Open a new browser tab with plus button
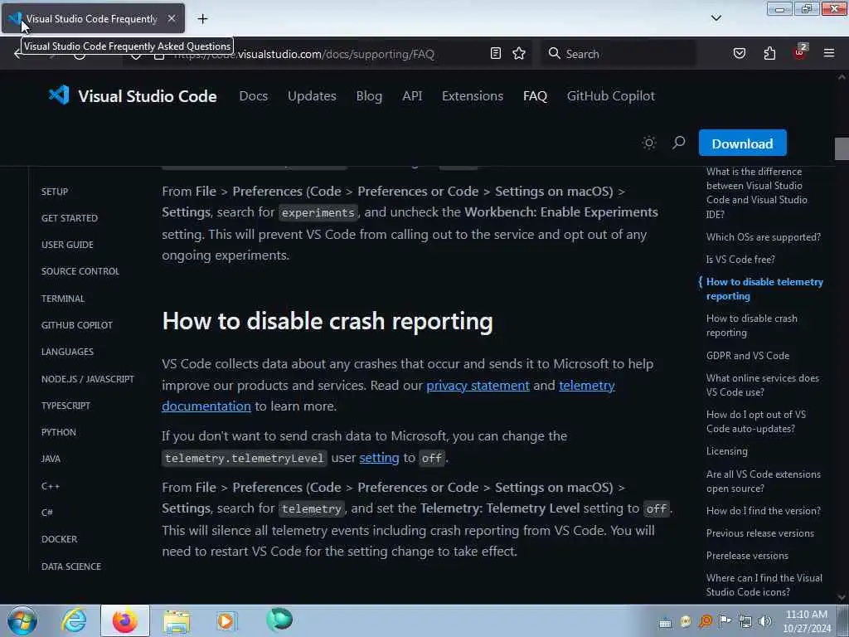This screenshot has height=637, width=849. click(x=202, y=19)
